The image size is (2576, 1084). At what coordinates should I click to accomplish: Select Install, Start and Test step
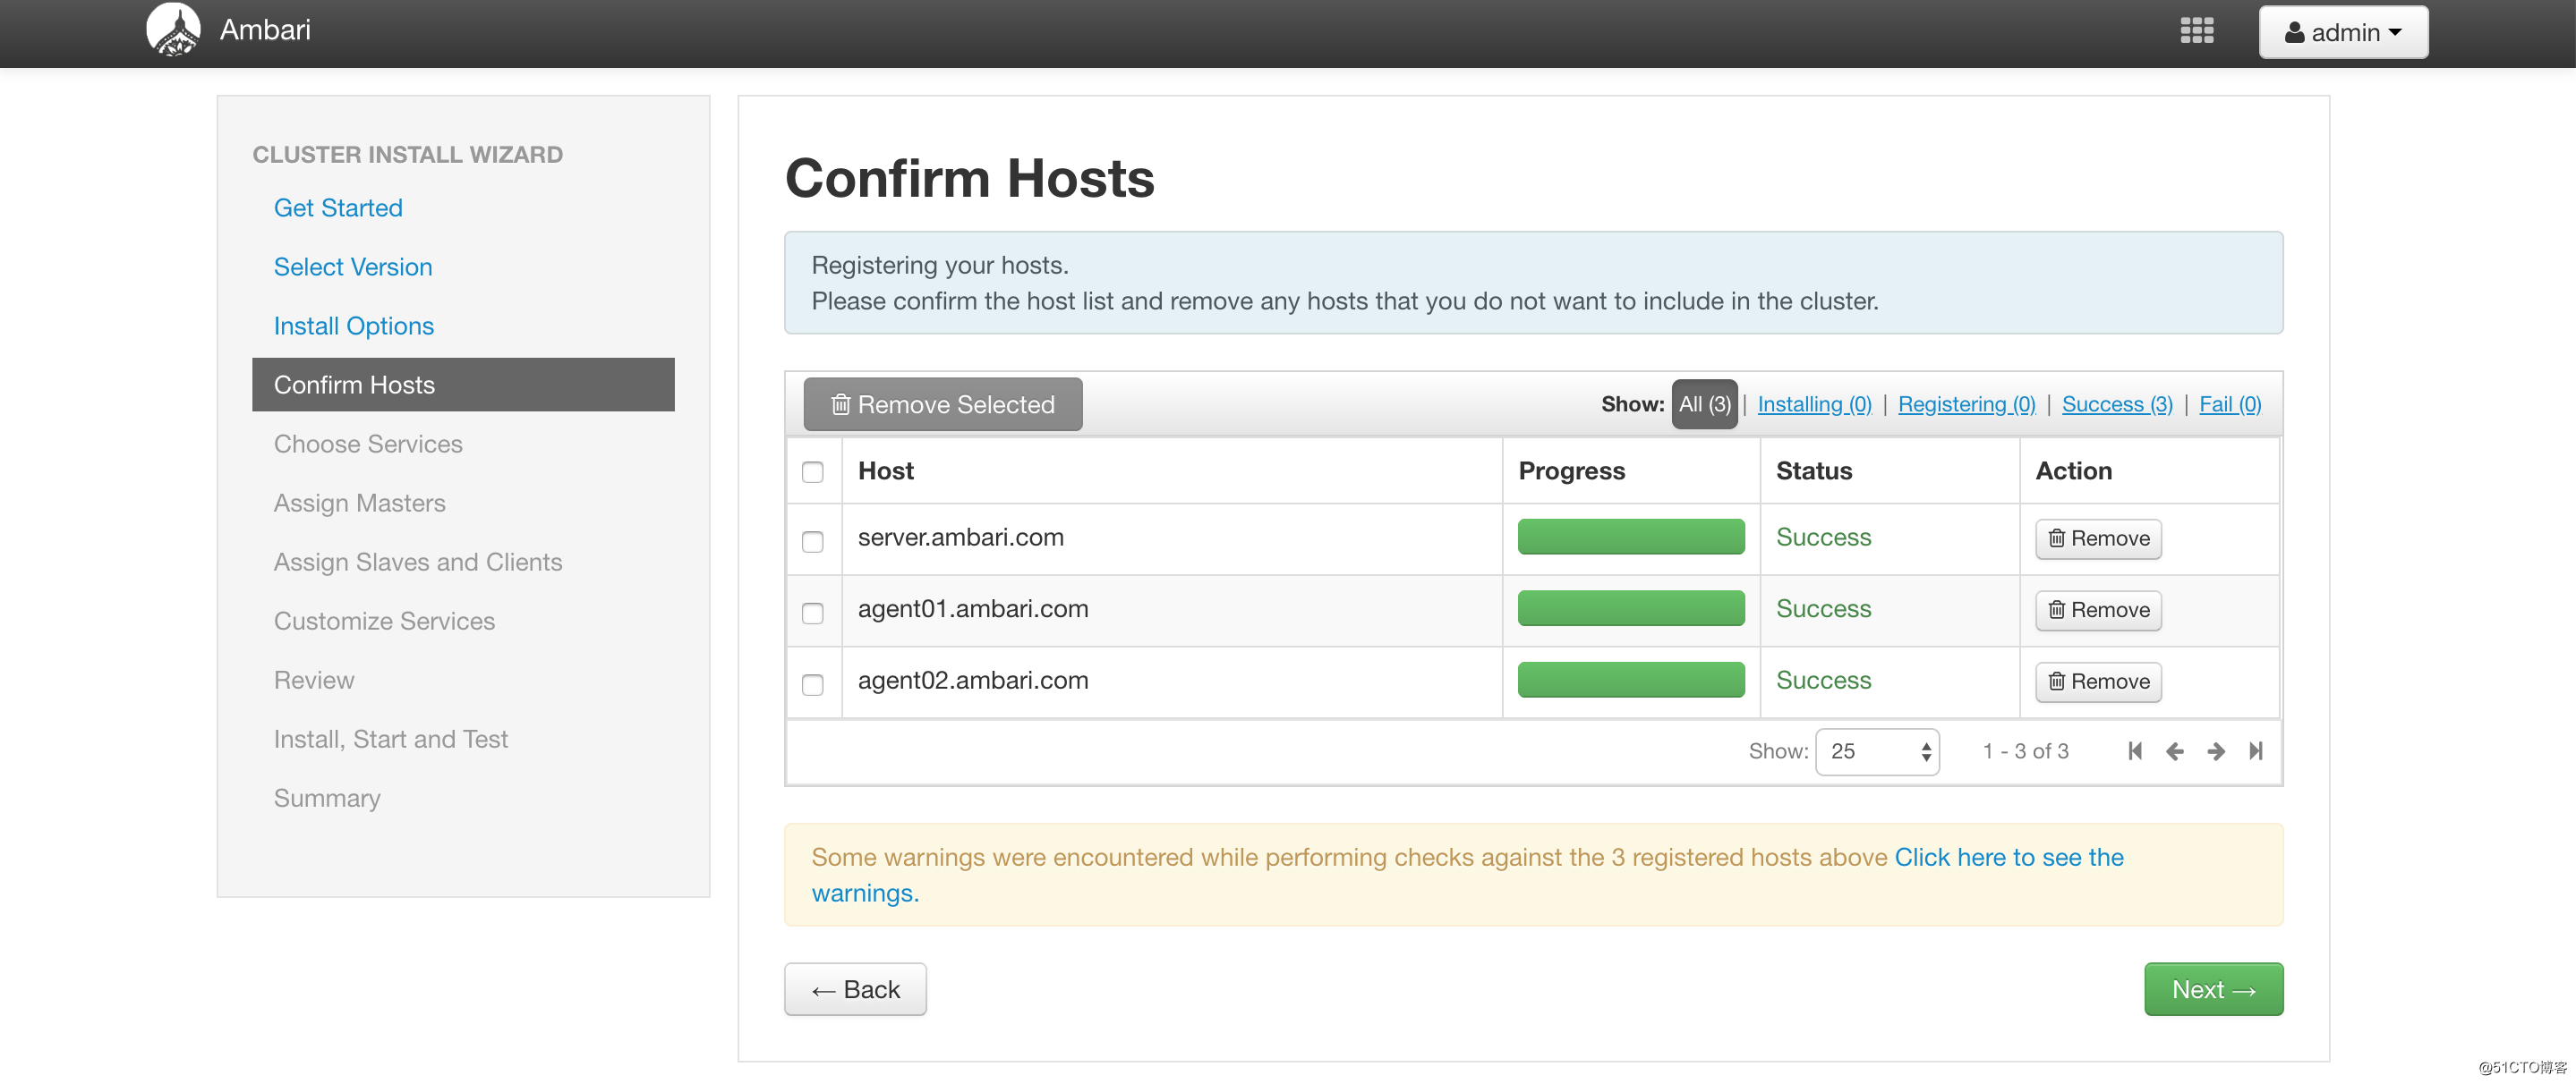(391, 739)
